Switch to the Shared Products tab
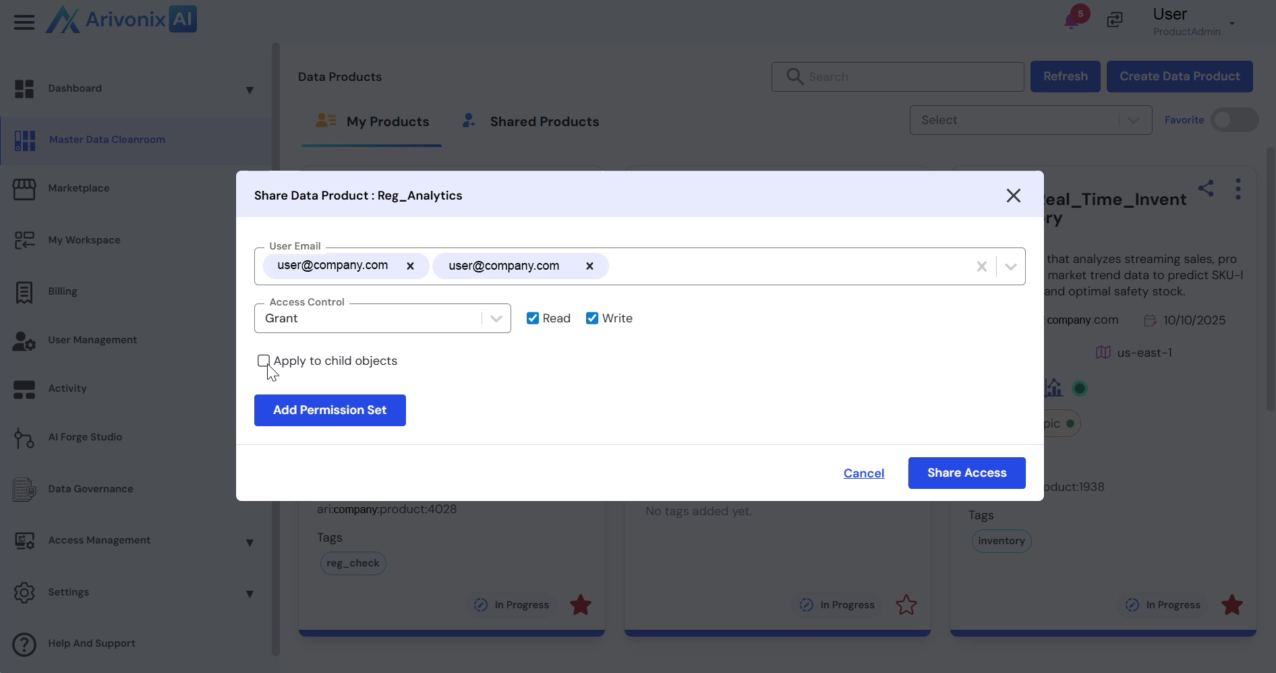1276x673 pixels. click(x=544, y=122)
